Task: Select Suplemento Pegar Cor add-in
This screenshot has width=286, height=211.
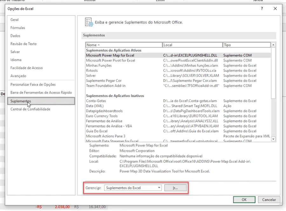Action: click(x=178, y=81)
